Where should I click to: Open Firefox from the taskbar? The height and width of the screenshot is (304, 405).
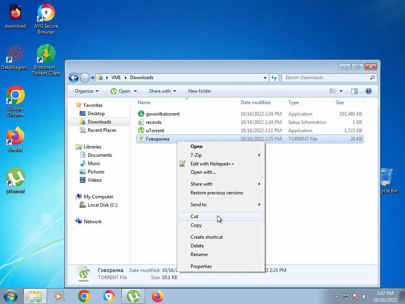[x=157, y=296]
